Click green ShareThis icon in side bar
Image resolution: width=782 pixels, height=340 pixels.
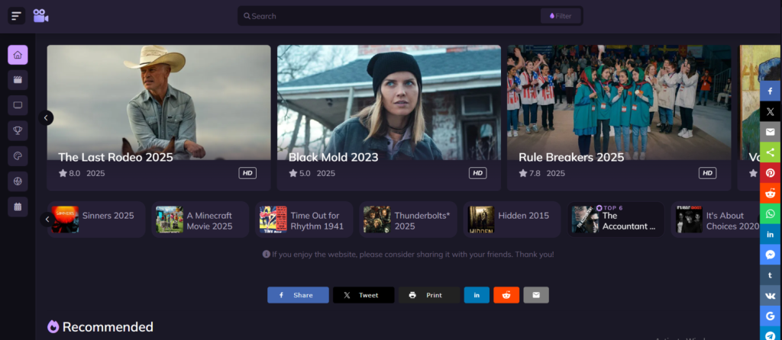click(771, 152)
